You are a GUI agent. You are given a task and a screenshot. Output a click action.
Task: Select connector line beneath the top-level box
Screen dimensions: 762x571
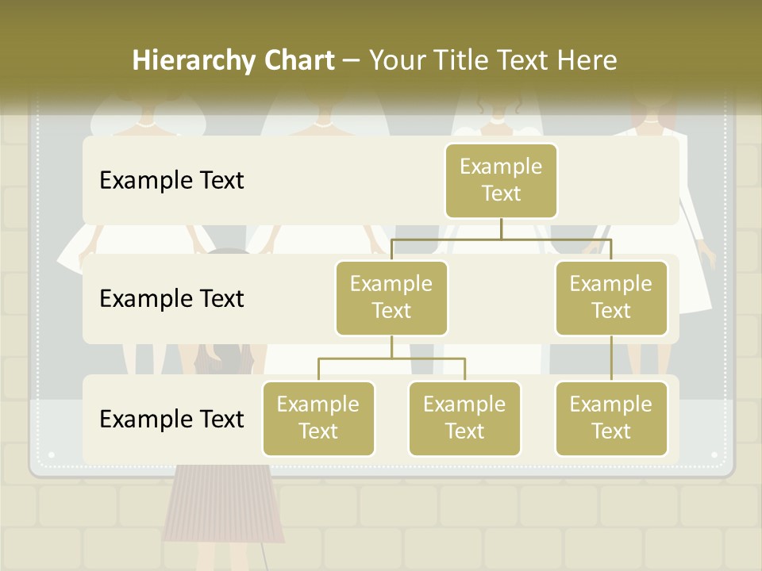pos(501,229)
